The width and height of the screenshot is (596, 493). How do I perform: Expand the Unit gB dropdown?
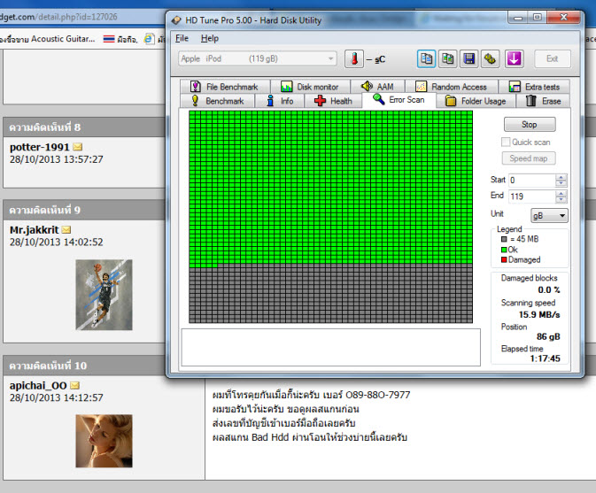pyautogui.click(x=549, y=215)
